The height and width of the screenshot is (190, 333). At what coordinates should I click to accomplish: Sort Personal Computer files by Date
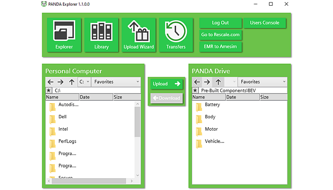(x=96, y=97)
